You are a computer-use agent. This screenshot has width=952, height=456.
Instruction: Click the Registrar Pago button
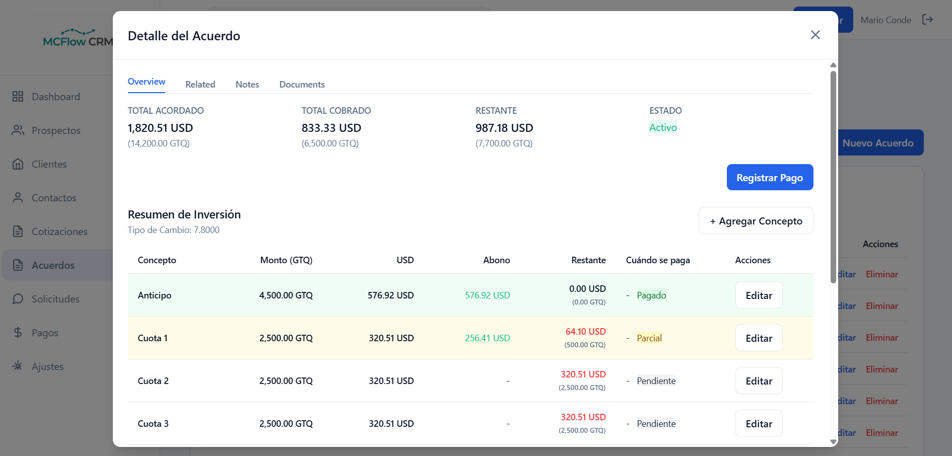[x=770, y=177]
